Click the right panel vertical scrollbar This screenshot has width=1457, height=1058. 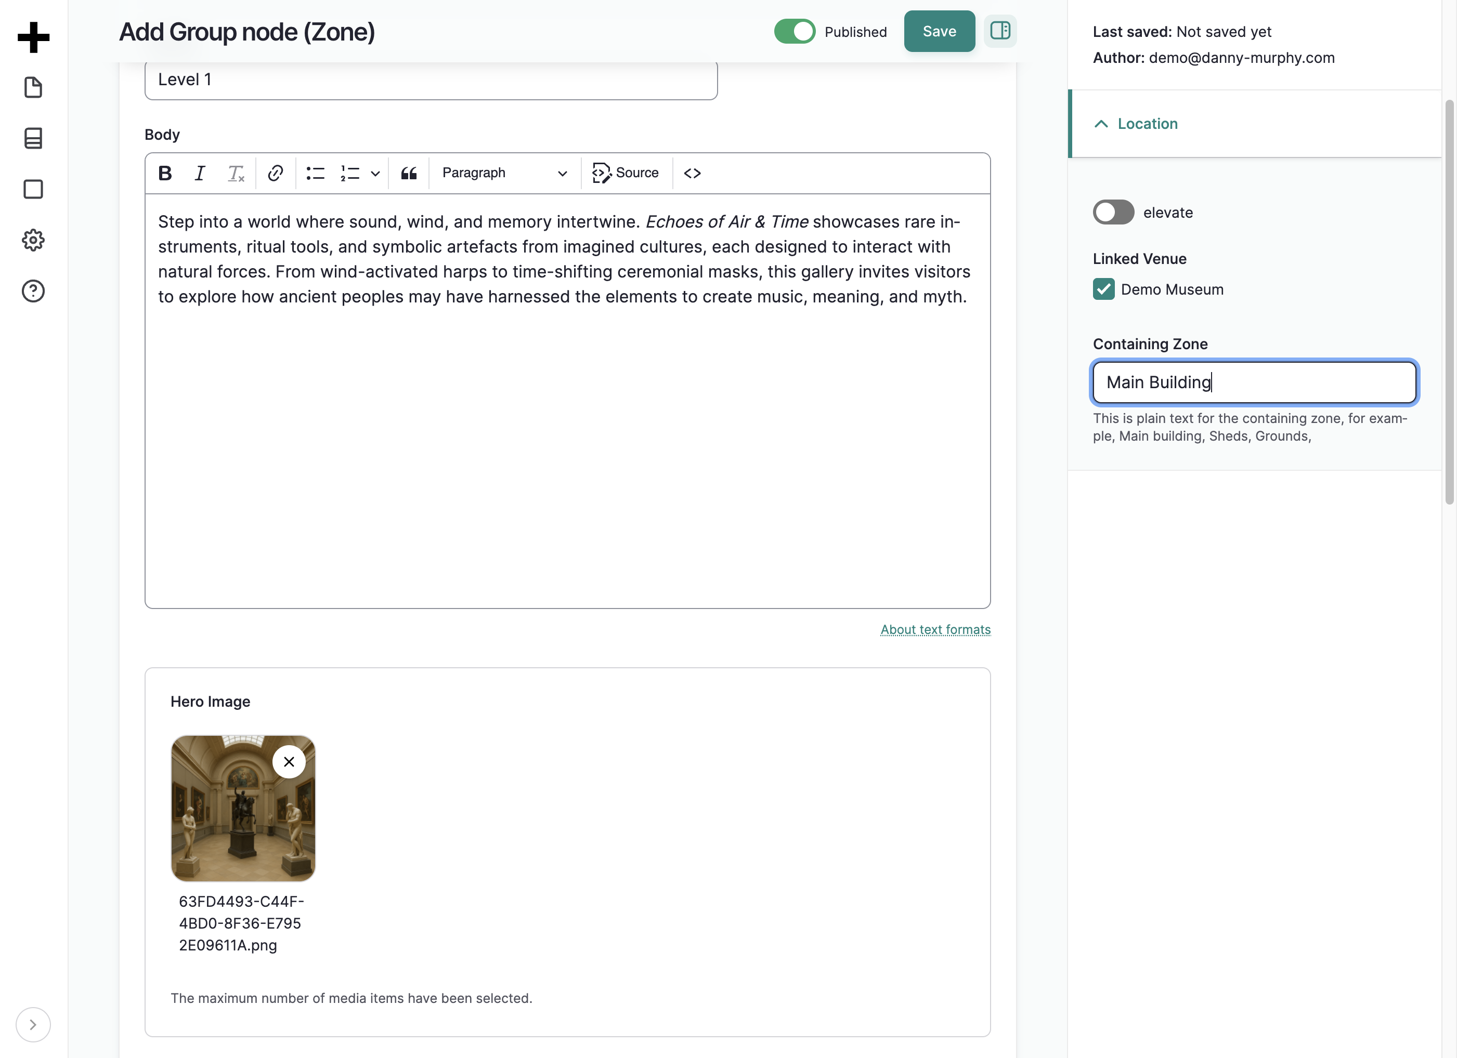[x=1449, y=302]
